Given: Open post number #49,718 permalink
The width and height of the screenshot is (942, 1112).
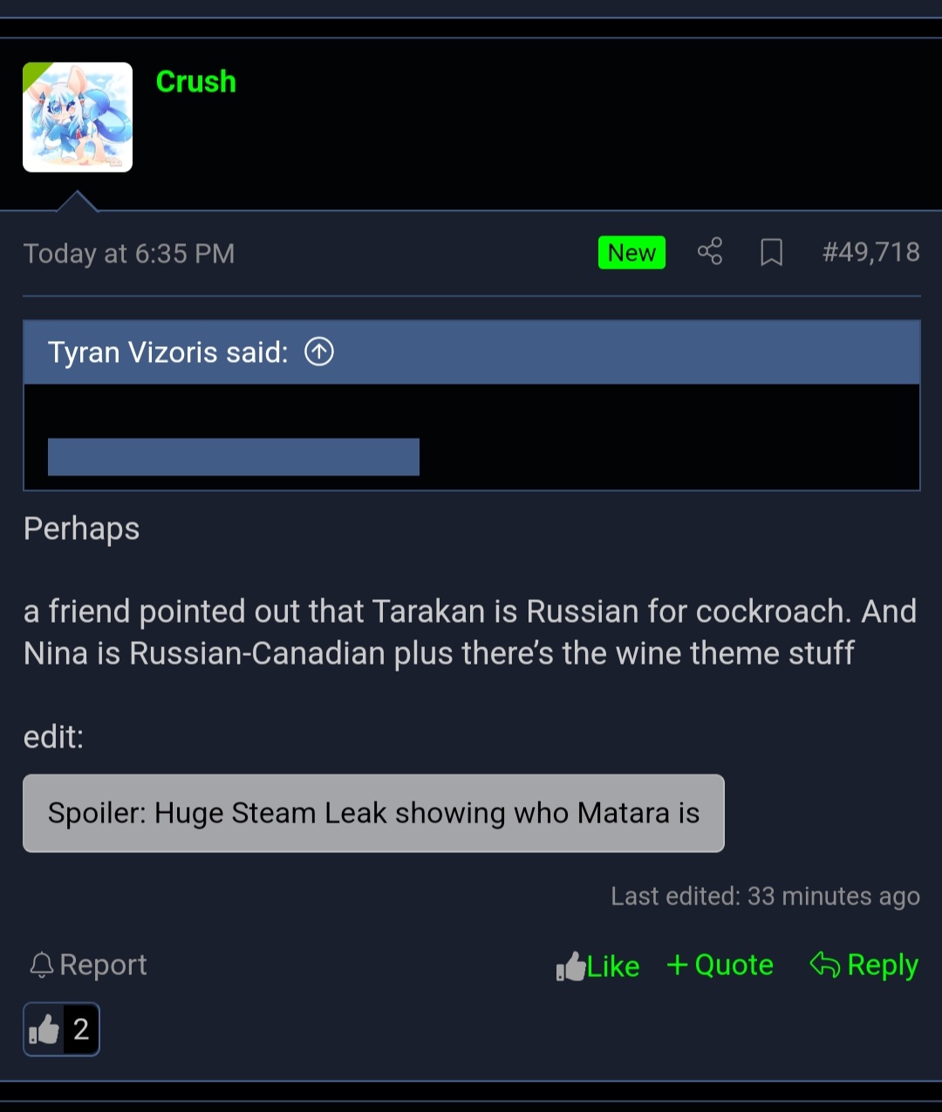Looking at the screenshot, I should point(870,252).
